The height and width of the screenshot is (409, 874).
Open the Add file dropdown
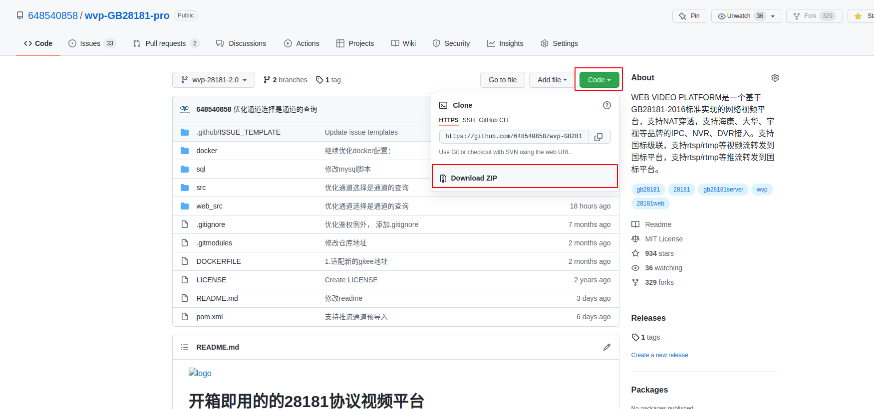click(x=552, y=80)
